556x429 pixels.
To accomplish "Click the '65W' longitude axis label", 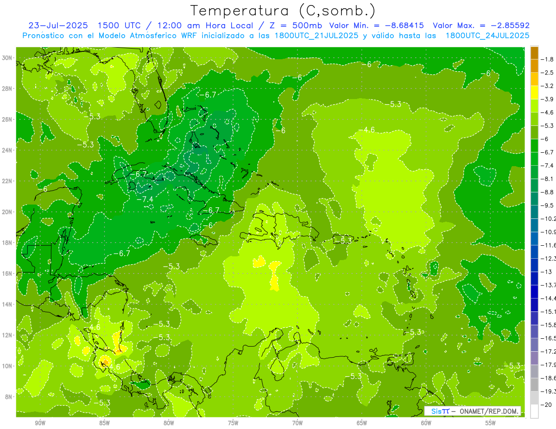I will (x=362, y=423).
